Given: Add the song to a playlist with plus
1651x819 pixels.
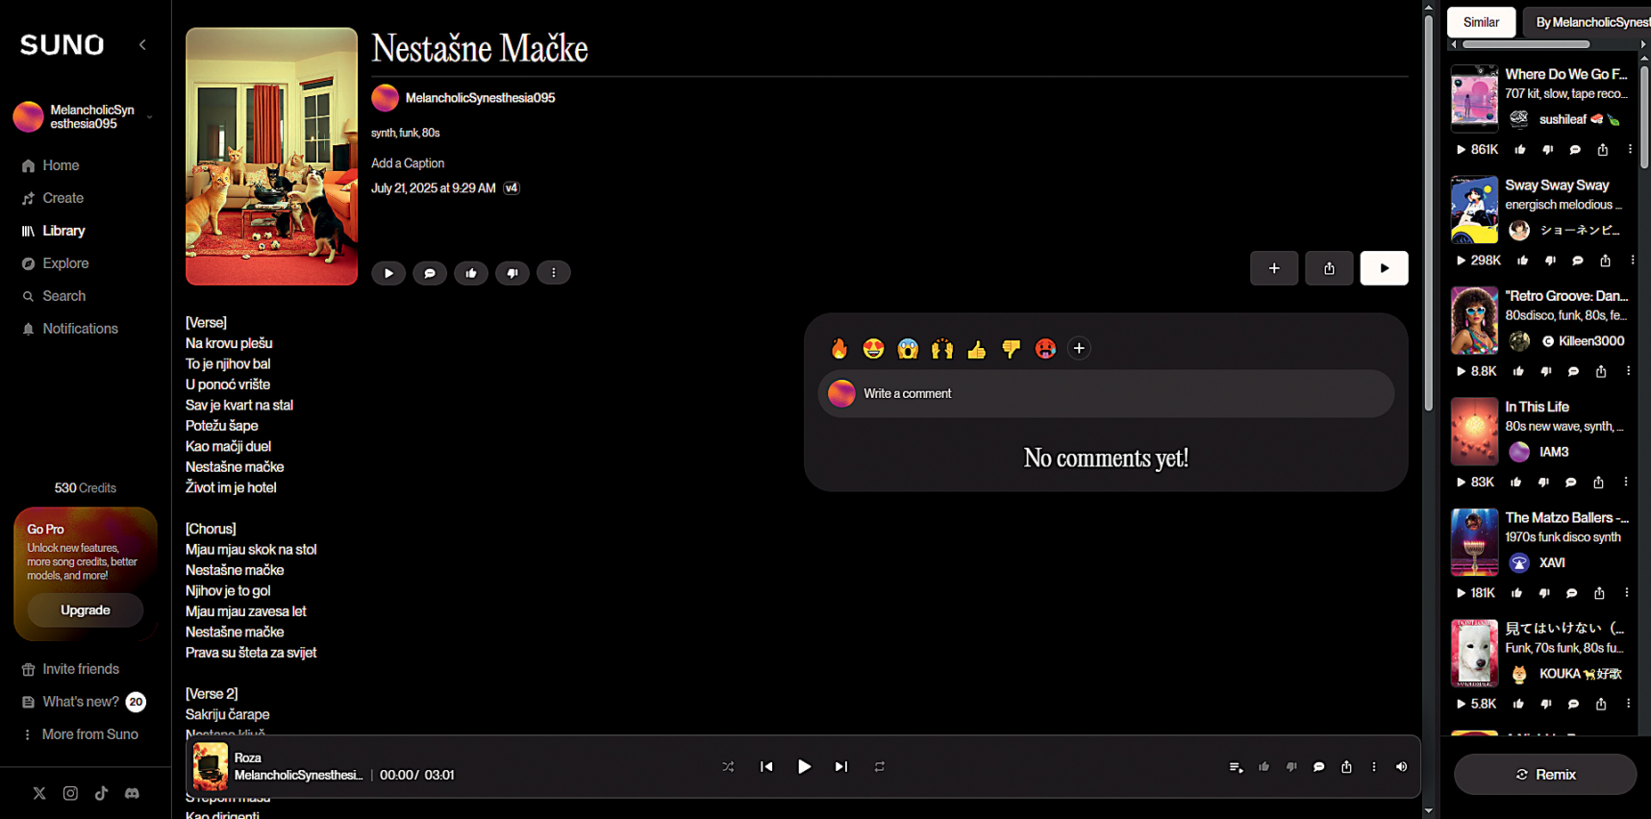Looking at the screenshot, I should click(1273, 268).
